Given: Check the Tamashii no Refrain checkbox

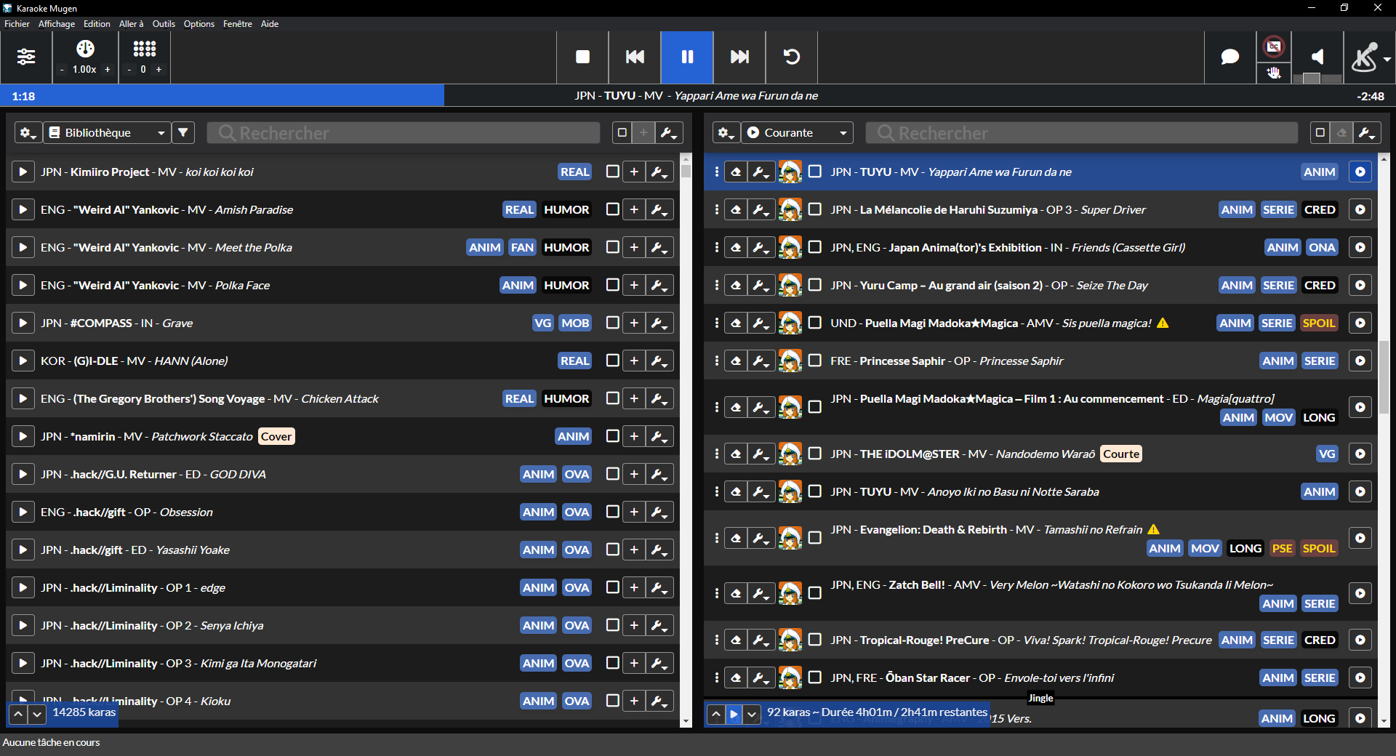Looking at the screenshot, I should point(815,538).
